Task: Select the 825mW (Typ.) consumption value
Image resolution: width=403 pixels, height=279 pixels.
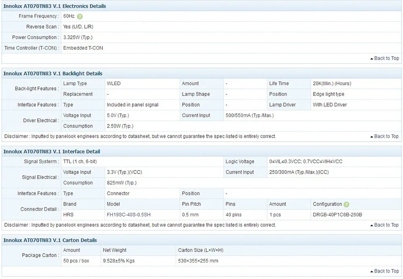Action: pyautogui.click(x=122, y=183)
